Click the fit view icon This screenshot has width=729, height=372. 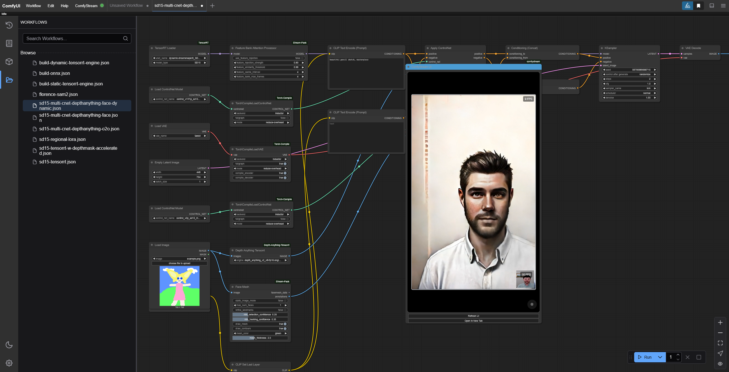[720, 343]
